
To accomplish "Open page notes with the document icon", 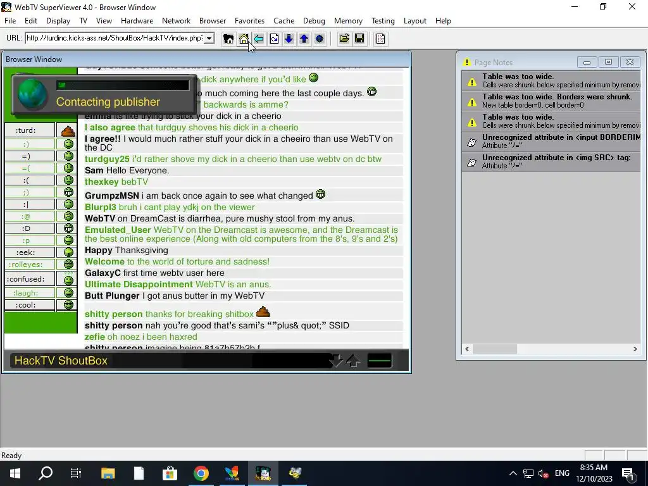I will tap(380, 39).
